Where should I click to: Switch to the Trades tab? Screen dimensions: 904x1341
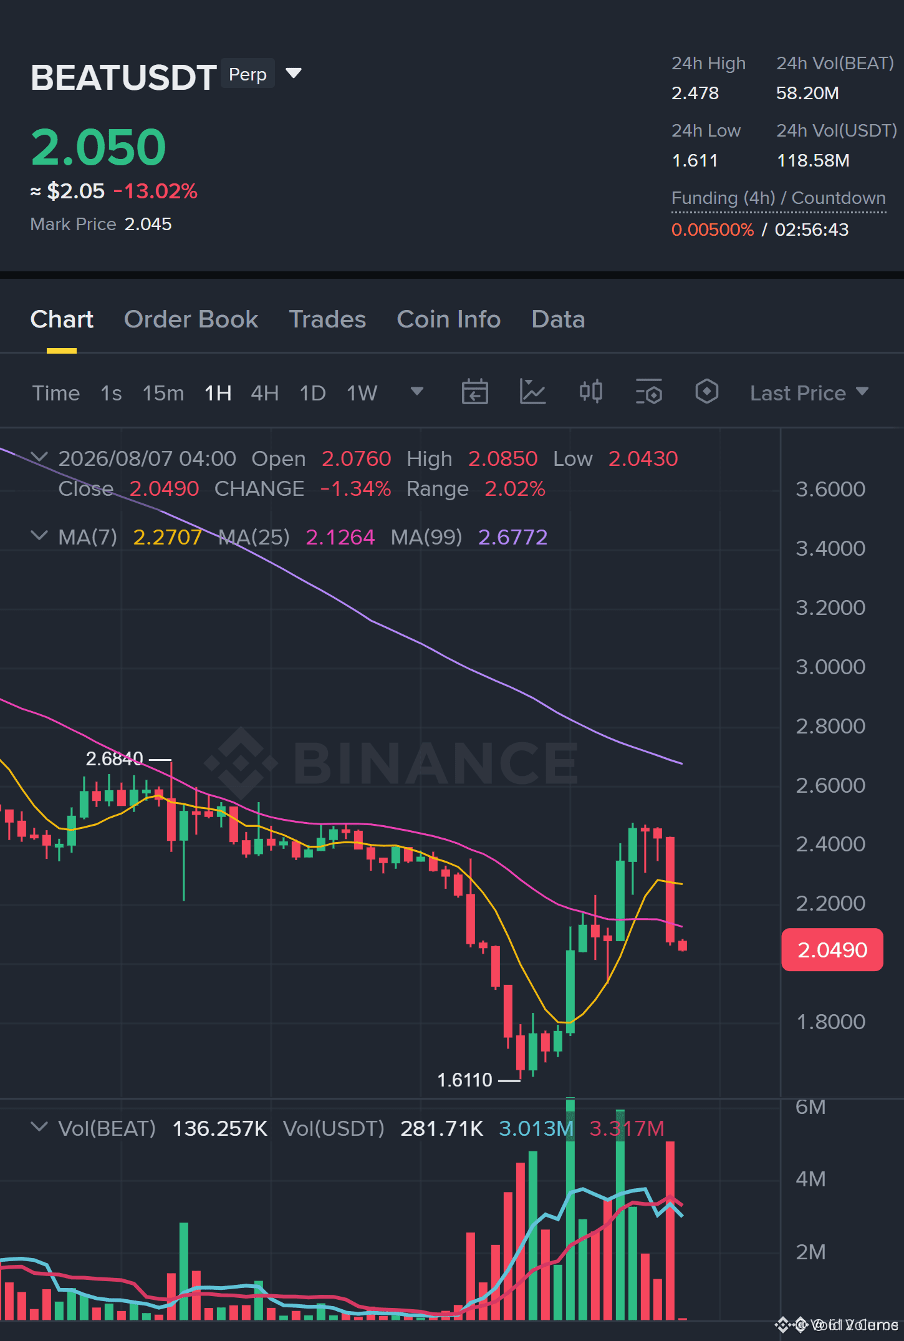pos(327,319)
